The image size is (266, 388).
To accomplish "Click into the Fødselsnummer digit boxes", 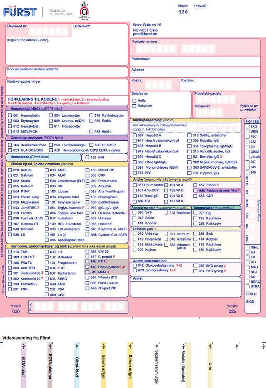I will click(175, 49).
